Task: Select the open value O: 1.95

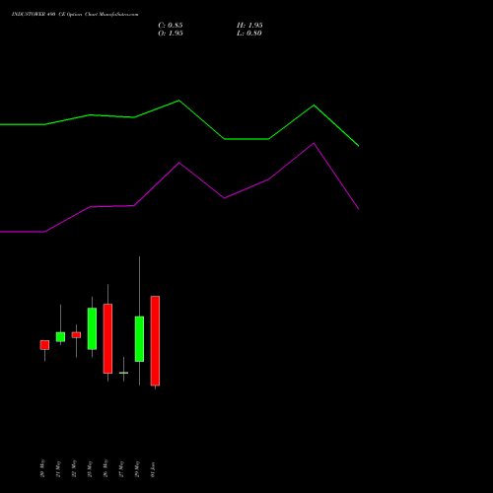Action: (171, 34)
